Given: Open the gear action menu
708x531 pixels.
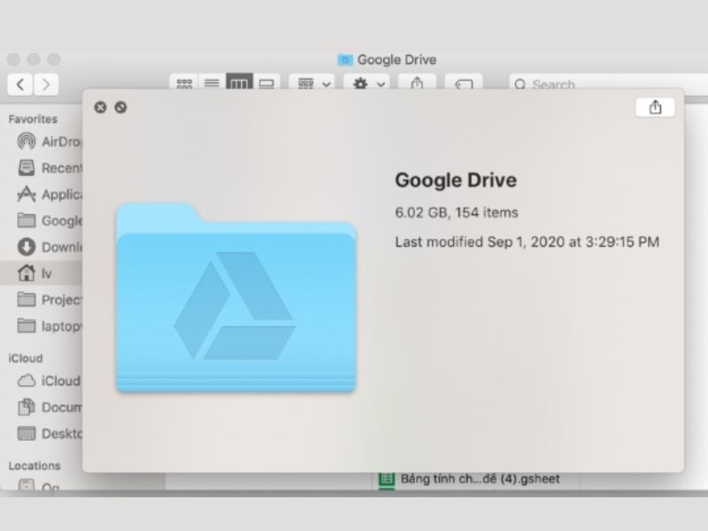Looking at the screenshot, I should 367,82.
